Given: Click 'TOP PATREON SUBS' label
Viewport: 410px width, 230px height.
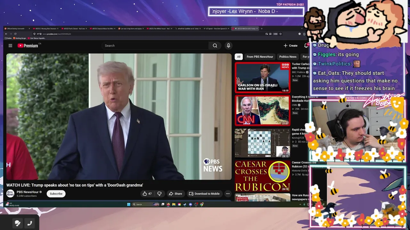Looking at the screenshot, I should (290, 4).
